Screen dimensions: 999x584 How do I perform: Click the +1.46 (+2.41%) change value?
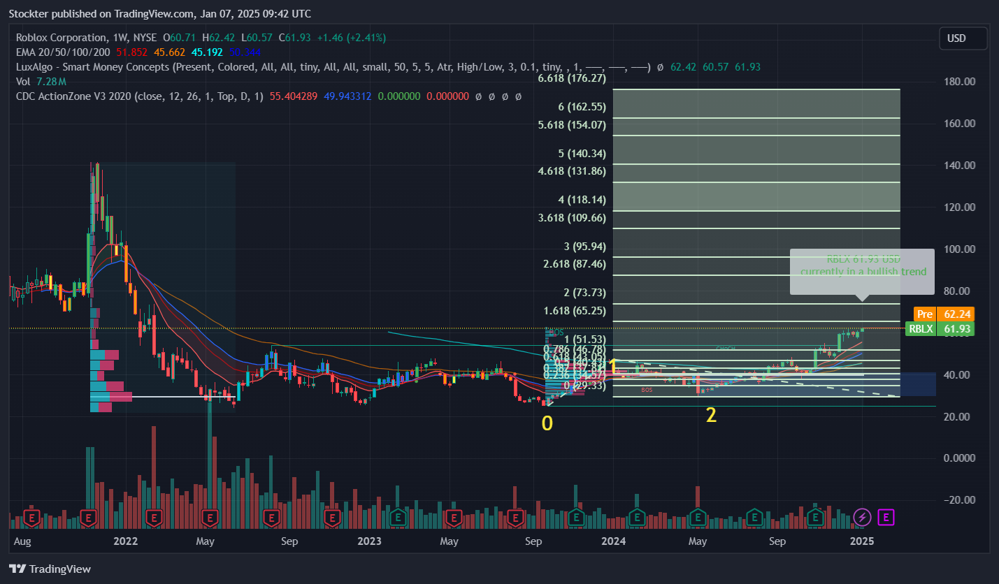(x=351, y=37)
